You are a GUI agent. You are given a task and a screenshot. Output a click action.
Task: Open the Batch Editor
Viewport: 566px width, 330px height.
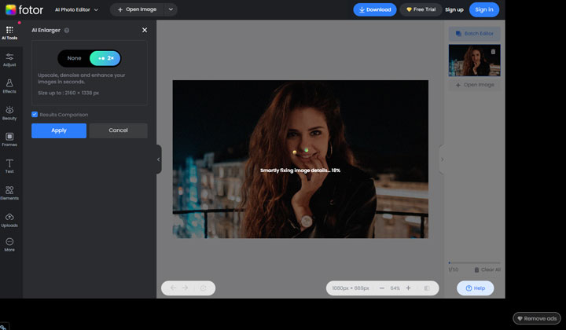(474, 34)
